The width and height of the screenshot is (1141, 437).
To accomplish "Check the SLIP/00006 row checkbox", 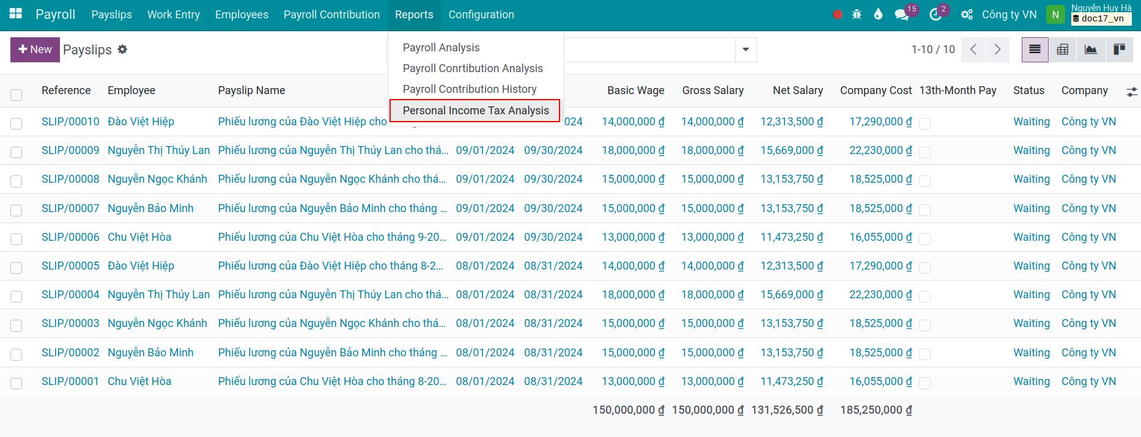I will pos(17,239).
